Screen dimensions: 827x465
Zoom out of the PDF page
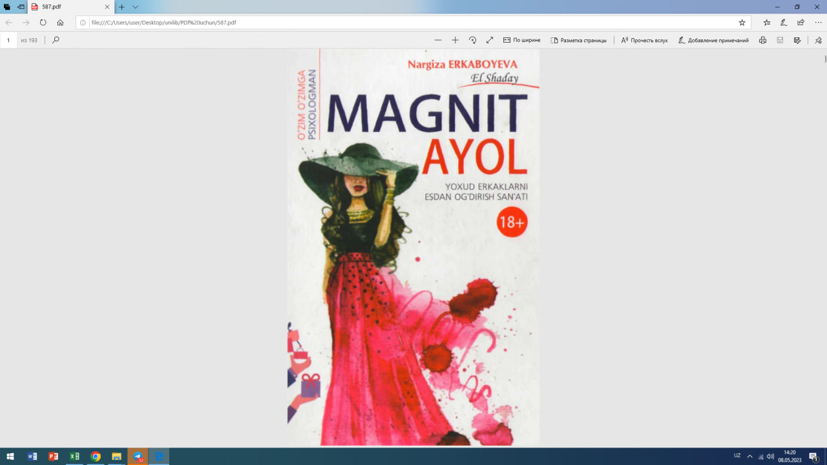point(438,39)
